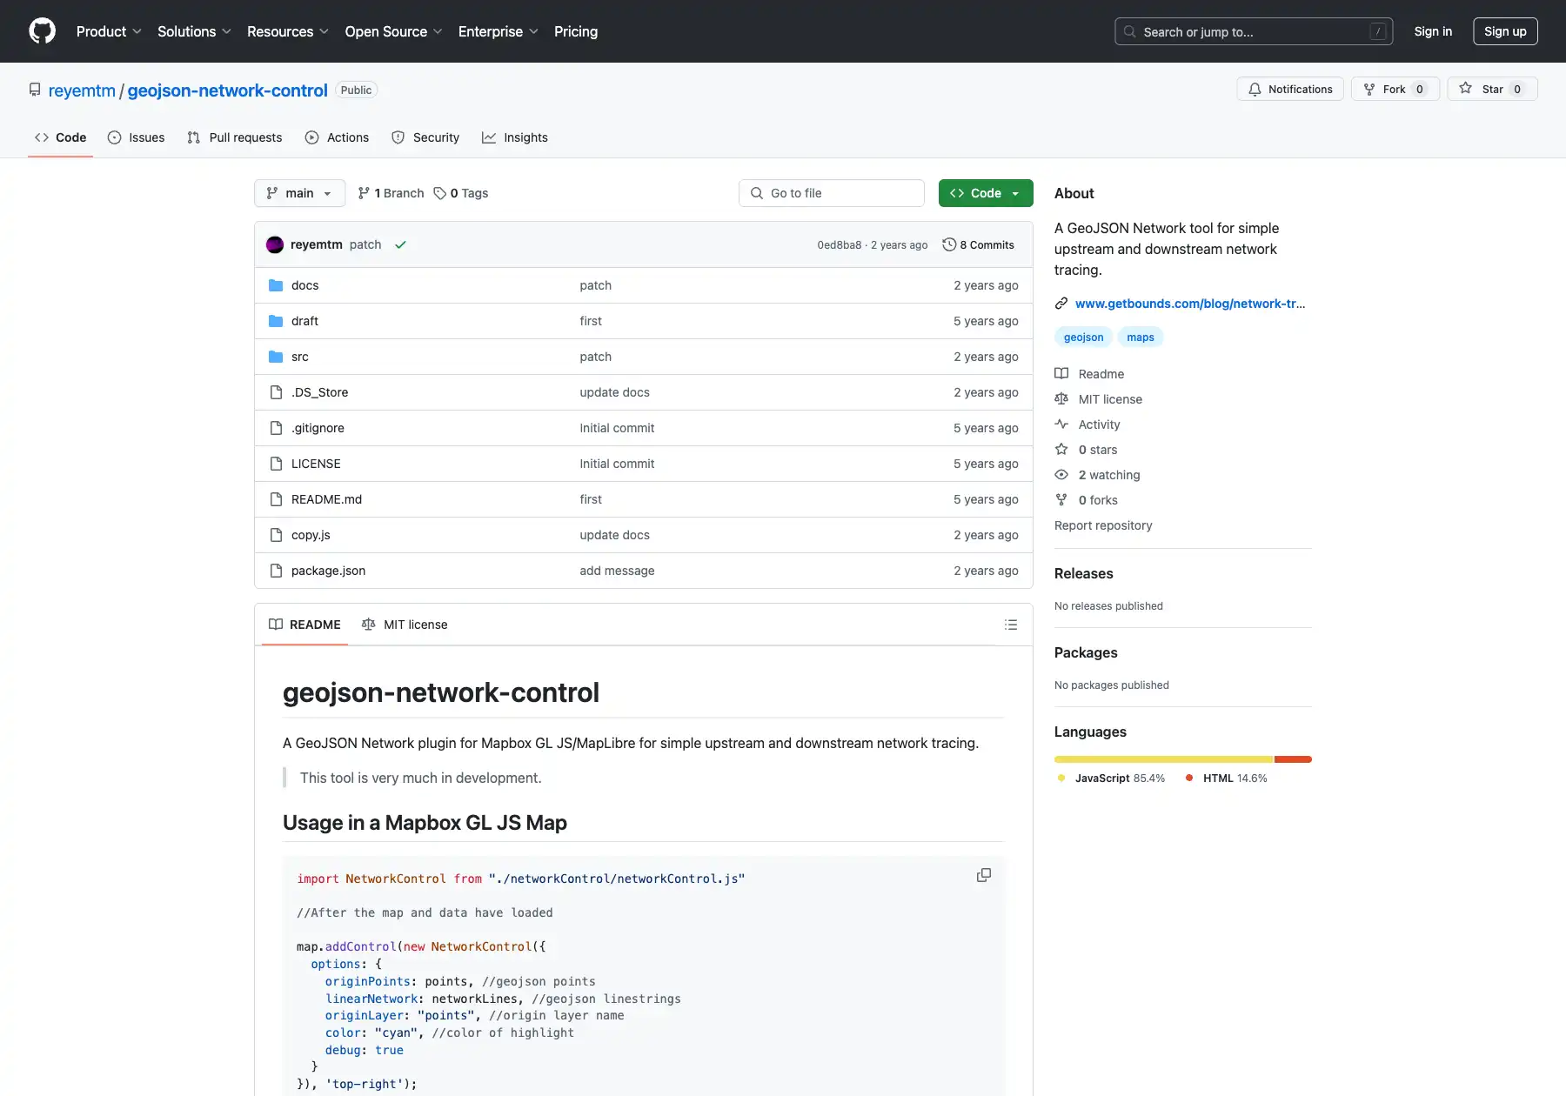Screen dimensions: 1566x1096
Task: Click the GitHub logo in the header
Action: [42, 30]
